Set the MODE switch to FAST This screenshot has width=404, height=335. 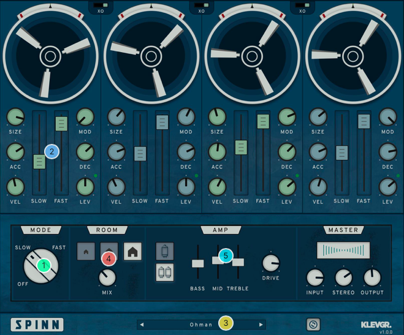[x=59, y=247]
